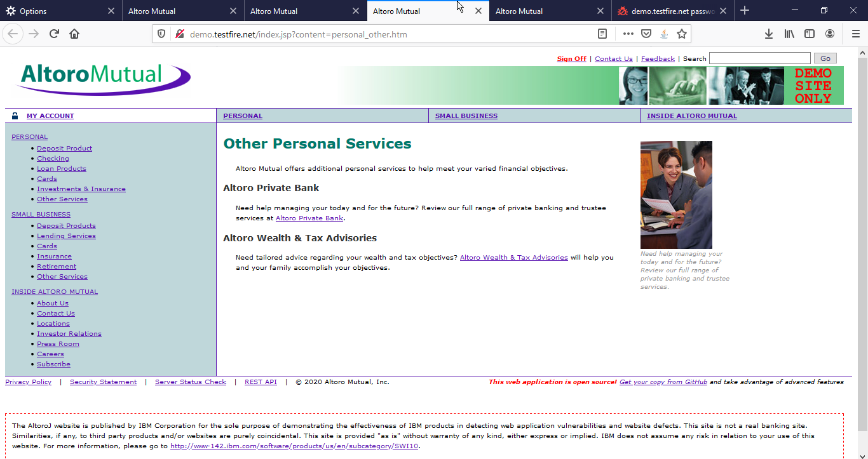Image resolution: width=868 pixels, height=459 pixels.
Task: Reload the current page
Action: click(x=54, y=34)
